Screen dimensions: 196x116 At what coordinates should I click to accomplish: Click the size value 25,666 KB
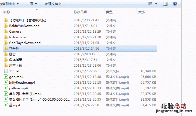[148, 77]
